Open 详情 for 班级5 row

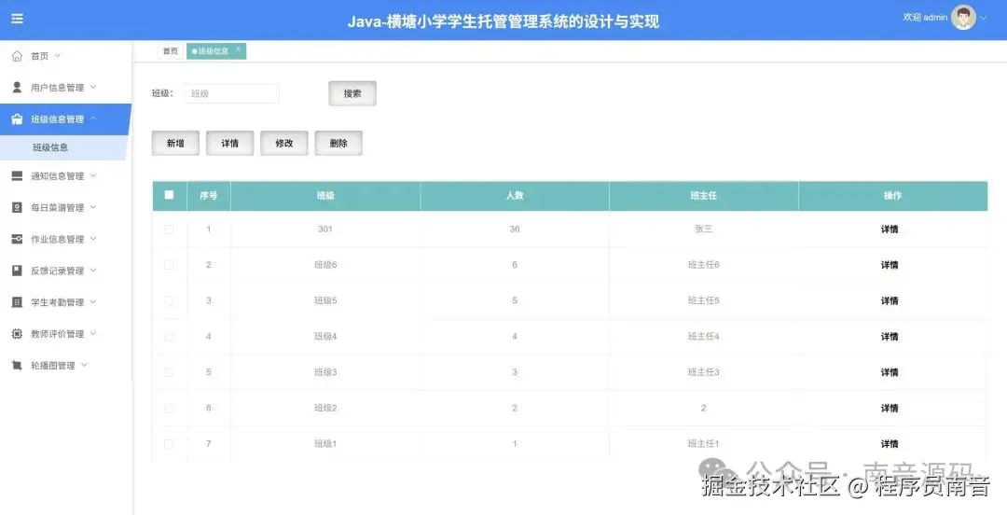click(x=890, y=301)
